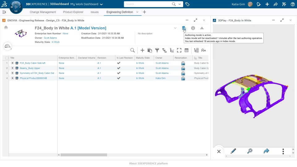The height and width of the screenshot is (167, 297).
Task: Open My Work Dashboard dropdown
Action: pos(101,4)
